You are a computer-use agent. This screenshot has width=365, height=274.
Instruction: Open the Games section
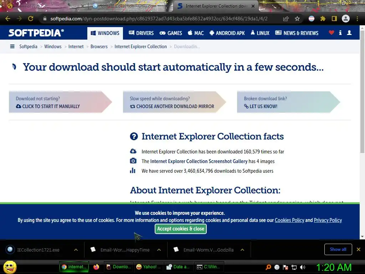click(171, 33)
